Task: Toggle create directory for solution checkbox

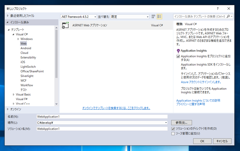Action: [173, 129]
